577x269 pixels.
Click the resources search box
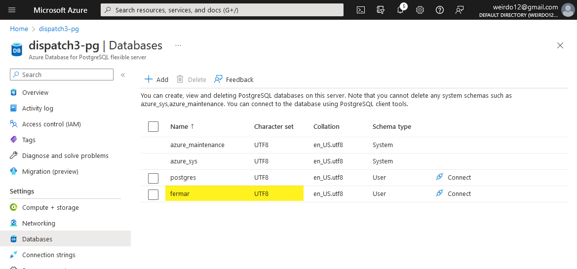222,10
